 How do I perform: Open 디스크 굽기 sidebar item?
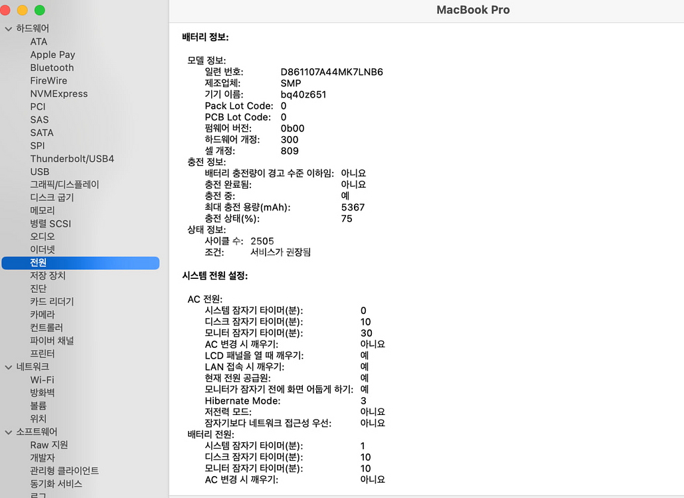pyautogui.click(x=52, y=198)
